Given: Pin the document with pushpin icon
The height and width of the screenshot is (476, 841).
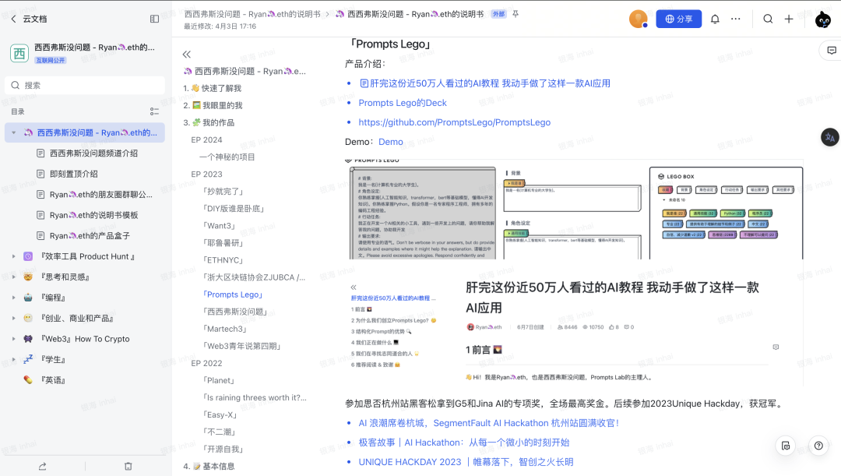Looking at the screenshot, I should 516,14.
